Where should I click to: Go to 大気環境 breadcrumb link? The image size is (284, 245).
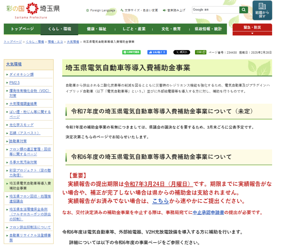pos(73,42)
